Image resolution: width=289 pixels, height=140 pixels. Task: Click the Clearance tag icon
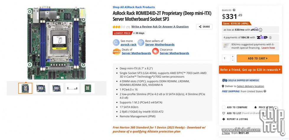click(155, 51)
